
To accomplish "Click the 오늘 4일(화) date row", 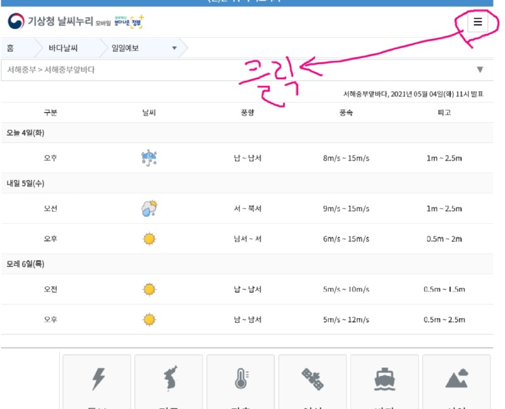I will [x=25, y=133].
